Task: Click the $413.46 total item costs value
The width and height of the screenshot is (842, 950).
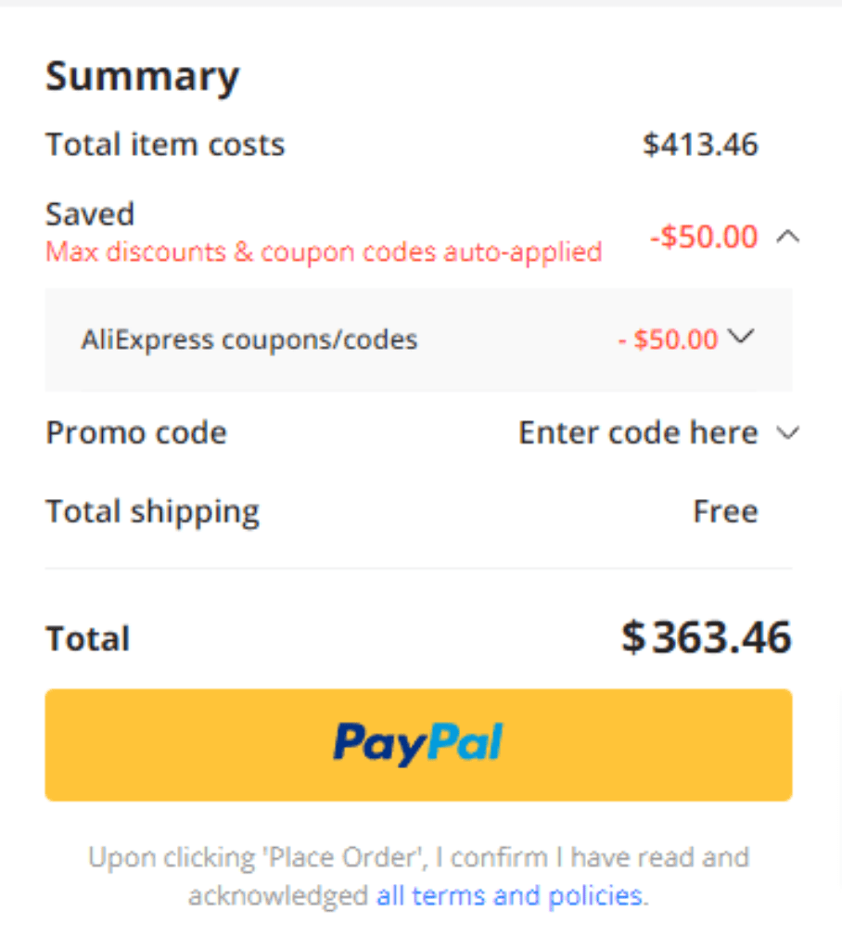Action: 700,144
